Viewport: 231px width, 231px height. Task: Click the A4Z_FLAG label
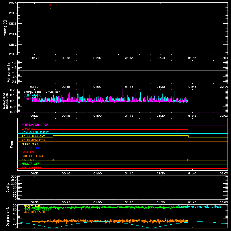tap(28, 160)
